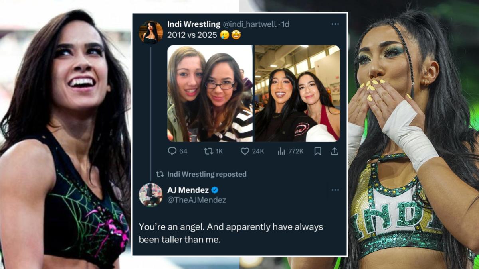Open the 2012 photo in the tweet
The width and height of the screenshot is (479, 269).
[x=210, y=93]
